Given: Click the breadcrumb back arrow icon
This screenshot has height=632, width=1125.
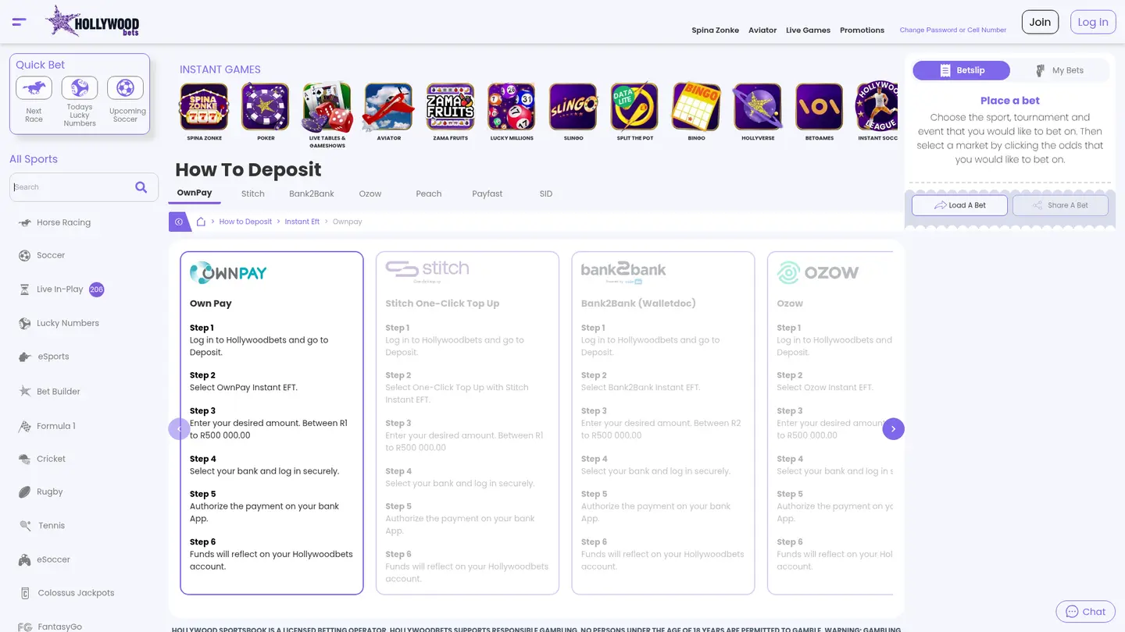Looking at the screenshot, I should tap(179, 222).
